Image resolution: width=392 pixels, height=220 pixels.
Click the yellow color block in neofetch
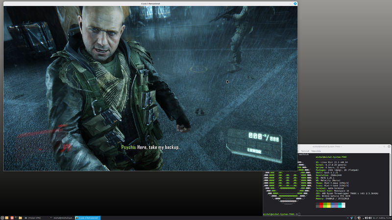click(x=329, y=205)
